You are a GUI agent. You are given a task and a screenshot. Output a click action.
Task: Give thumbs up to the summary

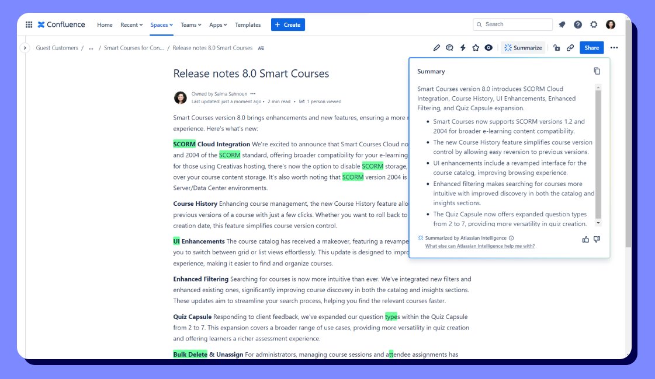point(585,239)
